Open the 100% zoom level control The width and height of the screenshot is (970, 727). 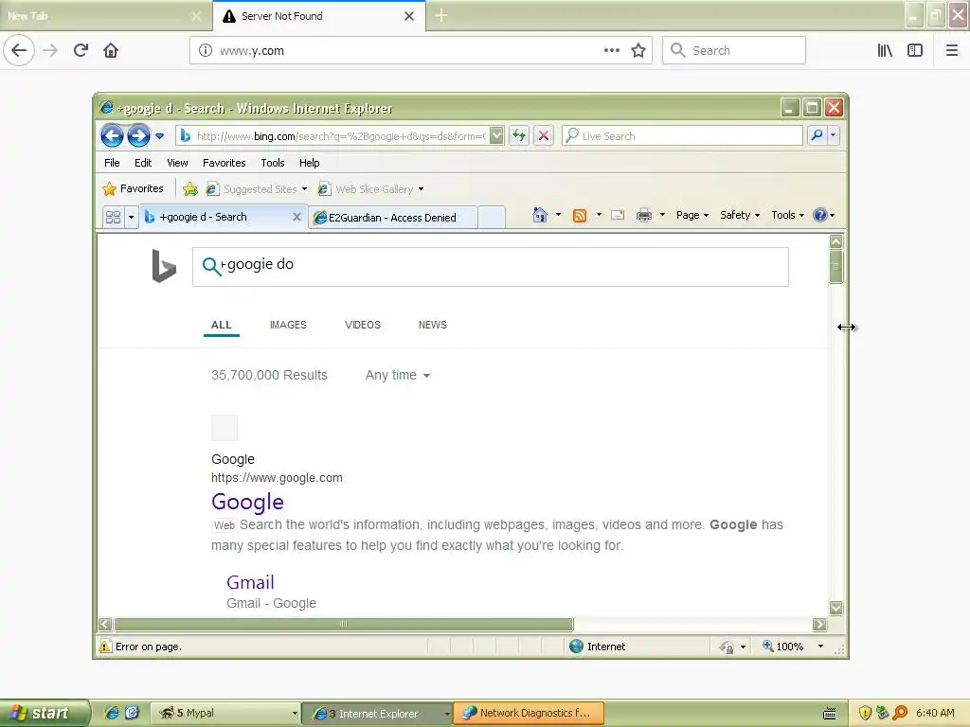[x=793, y=646]
